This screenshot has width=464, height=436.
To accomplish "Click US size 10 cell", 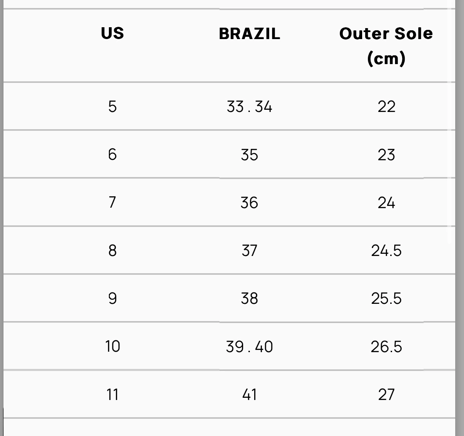I will tap(112, 346).
